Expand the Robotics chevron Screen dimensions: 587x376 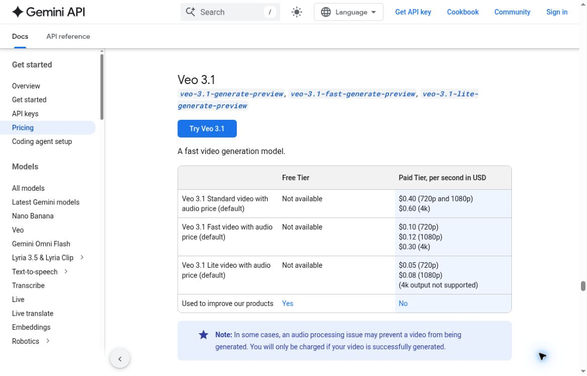pyautogui.click(x=47, y=341)
